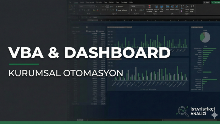Viewport: 220px width, 124px height.
Task: Switch to the Developer ribbon tab
Action: click(x=124, y=2)
